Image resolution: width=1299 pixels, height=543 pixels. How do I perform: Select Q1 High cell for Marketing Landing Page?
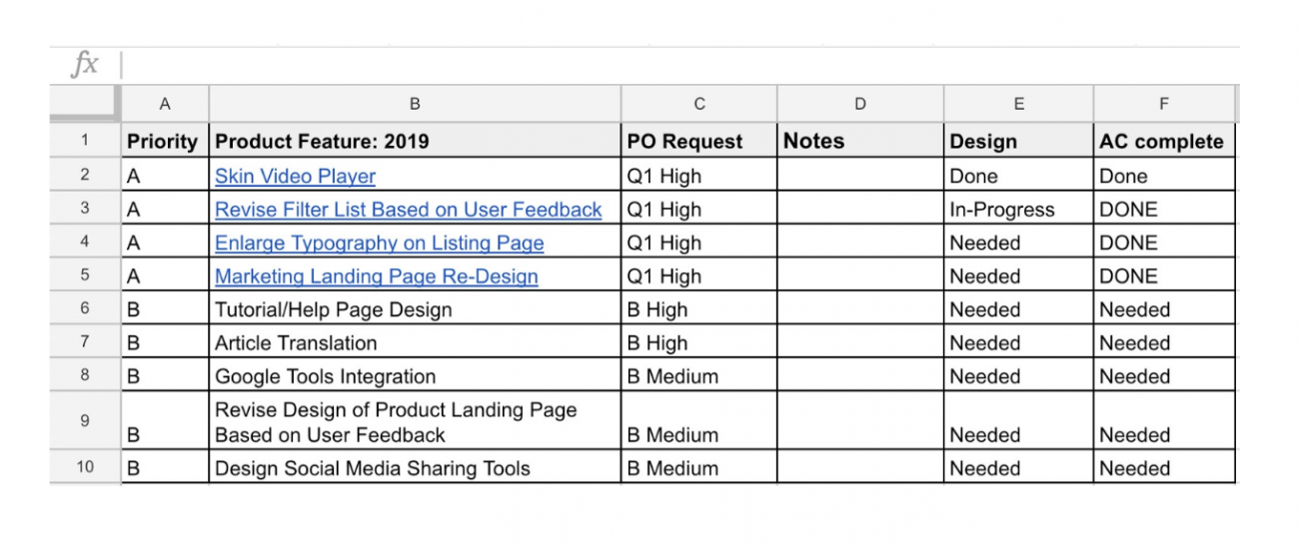(x=699, y=276)
